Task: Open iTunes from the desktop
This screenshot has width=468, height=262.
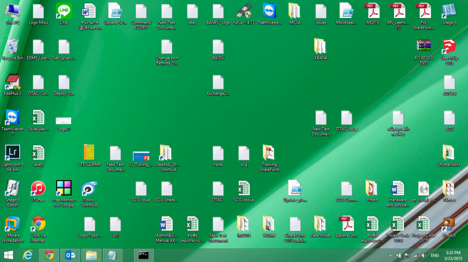Action: point(38,191)
